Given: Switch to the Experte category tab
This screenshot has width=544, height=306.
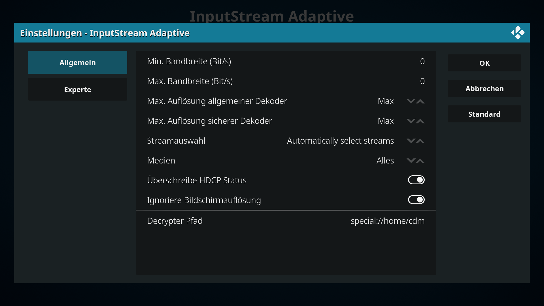Looking at the screenshot, I should [78, 89].
